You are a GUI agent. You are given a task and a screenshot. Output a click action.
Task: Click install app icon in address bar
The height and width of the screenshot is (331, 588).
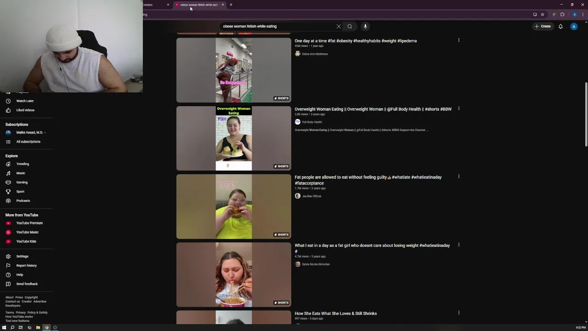point(535,14)
